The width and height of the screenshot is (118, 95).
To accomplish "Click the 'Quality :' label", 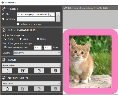I will pyautogui.click(x=7, y=53).
